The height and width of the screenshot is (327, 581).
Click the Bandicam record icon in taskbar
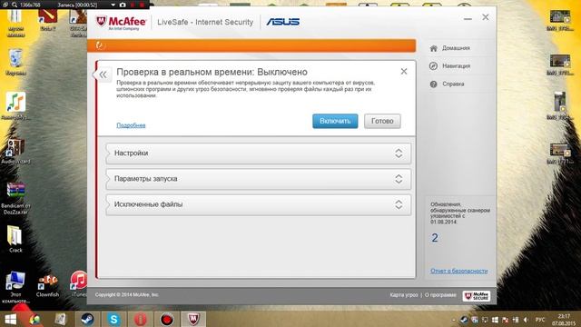pos(167,319)
